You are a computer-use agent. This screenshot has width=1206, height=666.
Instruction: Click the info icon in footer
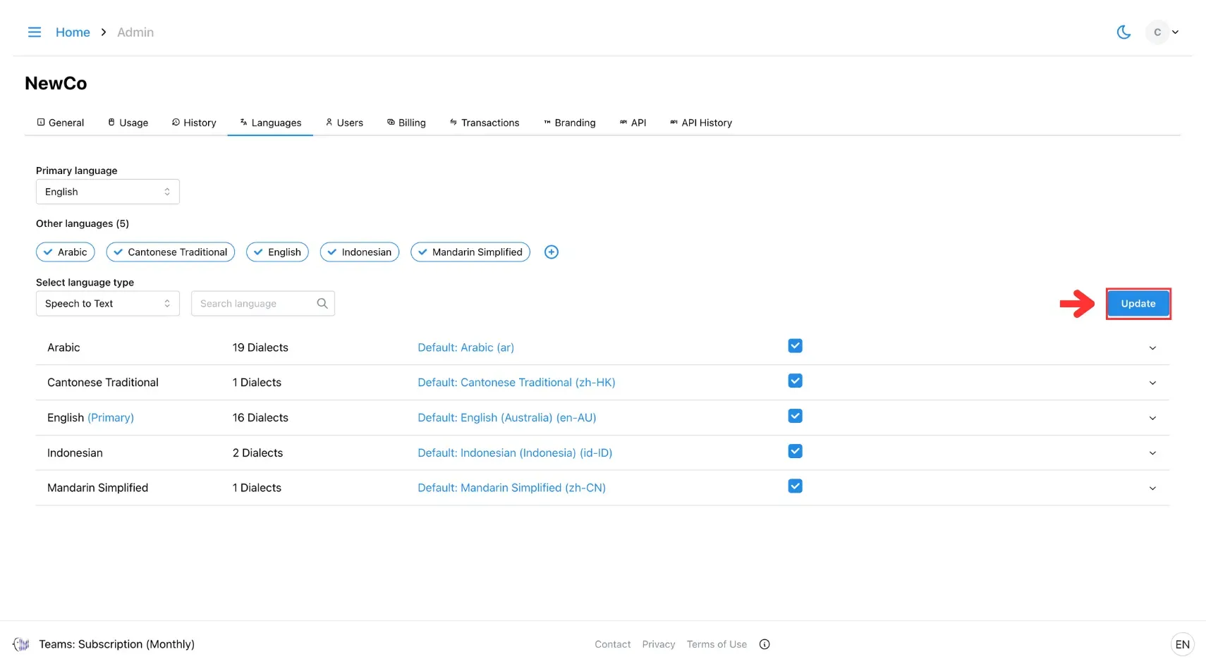click(765, 644)
